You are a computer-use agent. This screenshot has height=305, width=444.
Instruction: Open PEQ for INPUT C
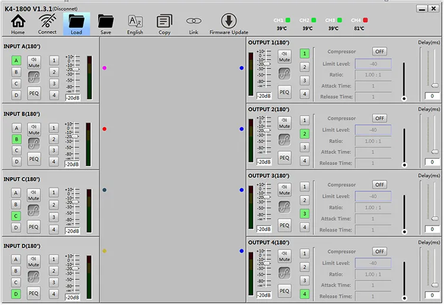click(34, 226)
